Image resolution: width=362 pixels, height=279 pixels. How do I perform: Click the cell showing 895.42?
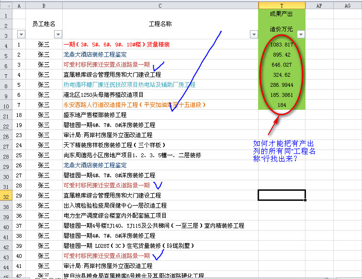coord(282,55)
